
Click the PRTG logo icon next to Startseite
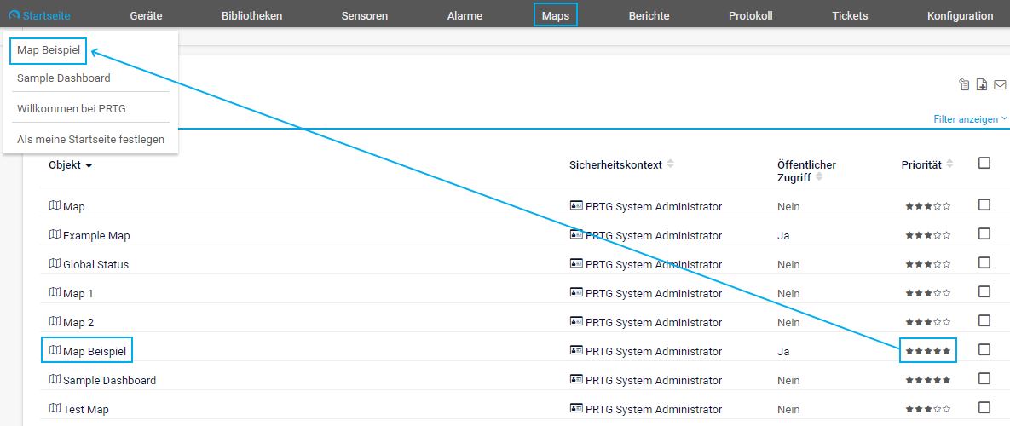coord(14,15)
